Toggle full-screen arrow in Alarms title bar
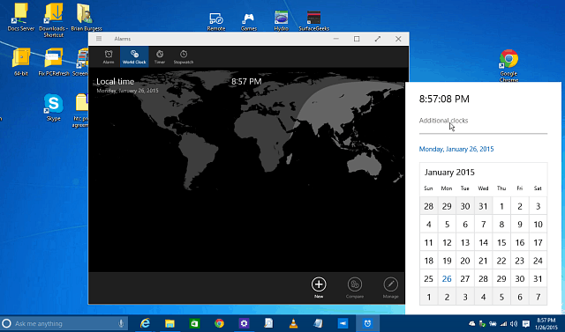Screen dimensions: 565x332 tap(378, 39)
